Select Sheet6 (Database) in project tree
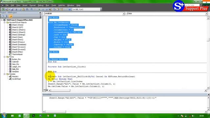 point(19,45)
